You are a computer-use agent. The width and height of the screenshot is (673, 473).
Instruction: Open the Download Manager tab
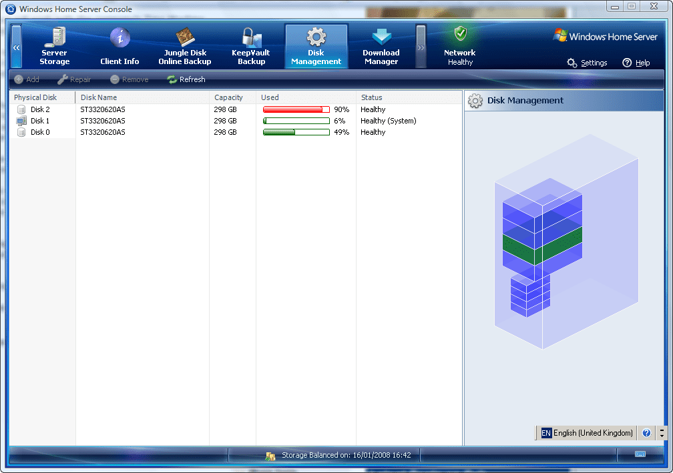tap(381, 46)
